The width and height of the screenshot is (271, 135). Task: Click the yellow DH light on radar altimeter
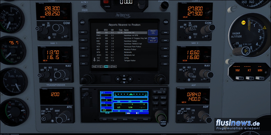(243, 23)
